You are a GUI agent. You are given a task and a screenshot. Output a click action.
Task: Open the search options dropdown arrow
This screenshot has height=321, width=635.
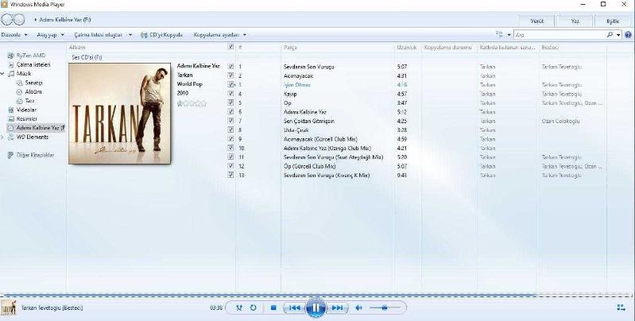point(618,35)
